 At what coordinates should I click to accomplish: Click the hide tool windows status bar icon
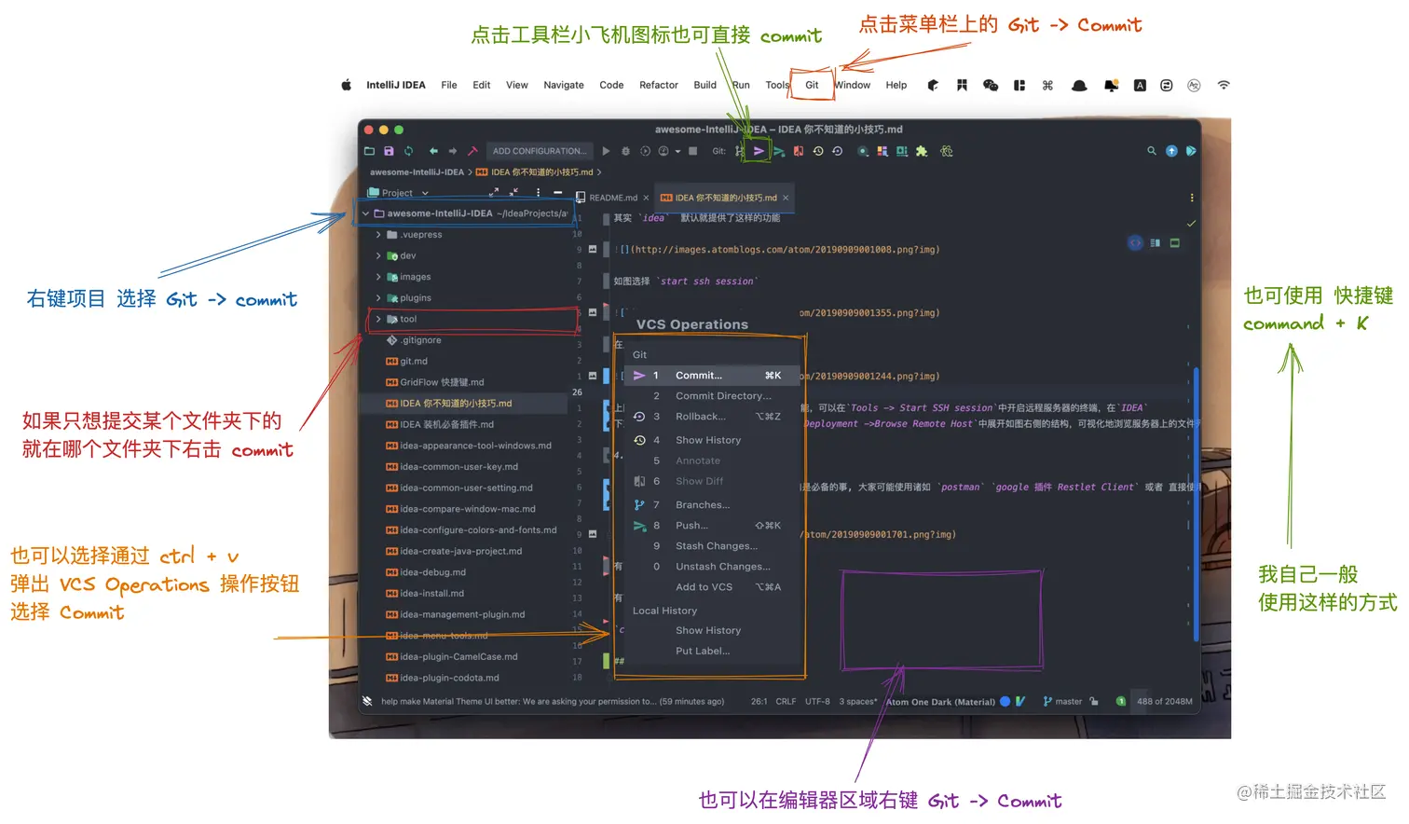tap(367, 701)
